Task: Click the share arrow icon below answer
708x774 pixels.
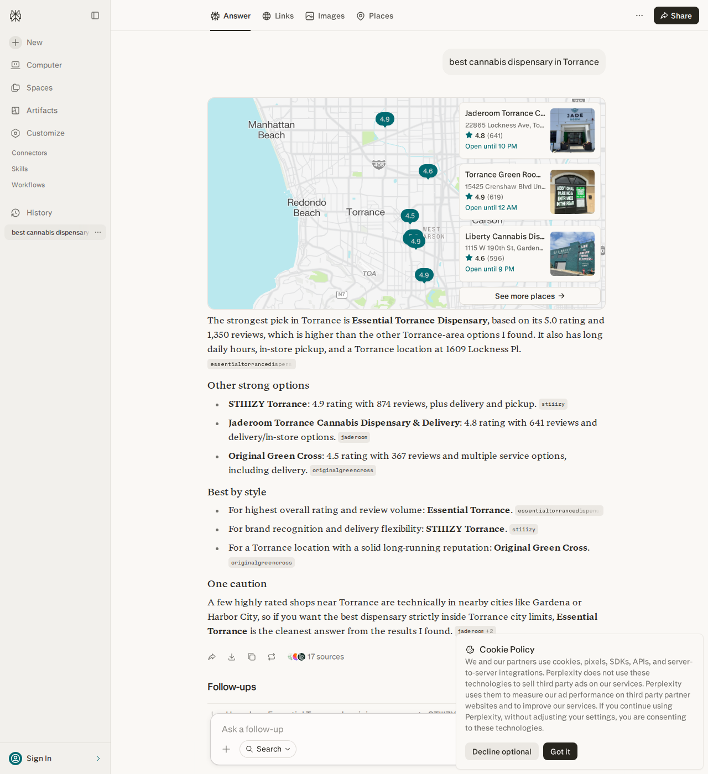Action: 212,657
